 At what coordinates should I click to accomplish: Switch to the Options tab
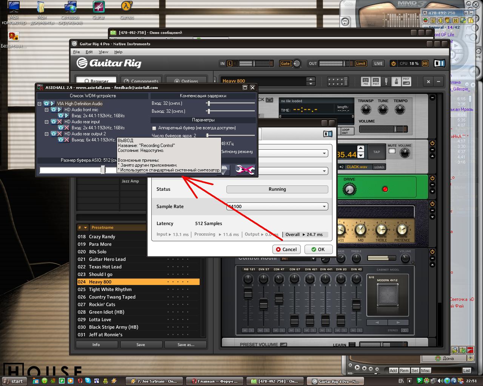[x=186, y=81]
